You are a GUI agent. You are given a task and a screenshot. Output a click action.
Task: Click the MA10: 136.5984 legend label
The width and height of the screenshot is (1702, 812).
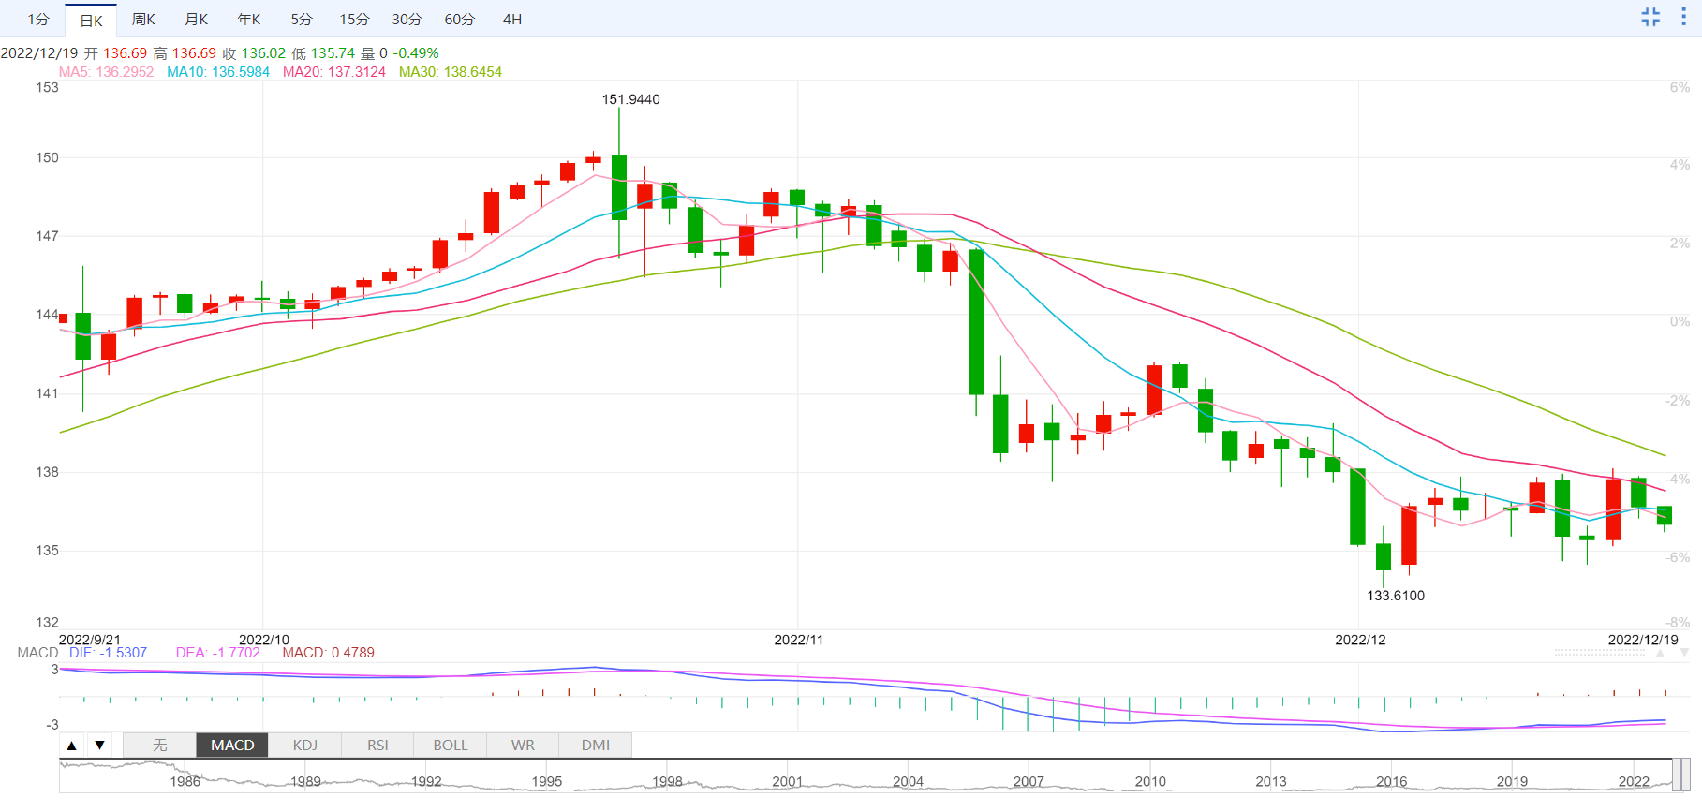tap(218, 72)
